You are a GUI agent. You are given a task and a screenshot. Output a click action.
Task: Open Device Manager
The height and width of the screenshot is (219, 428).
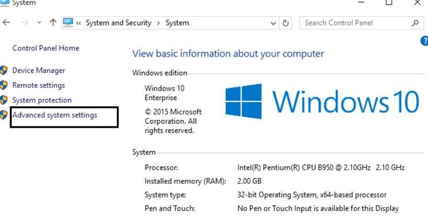(39, 70)
